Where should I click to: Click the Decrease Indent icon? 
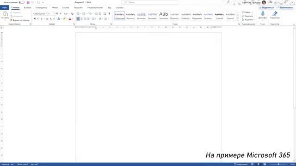(96, 14)
